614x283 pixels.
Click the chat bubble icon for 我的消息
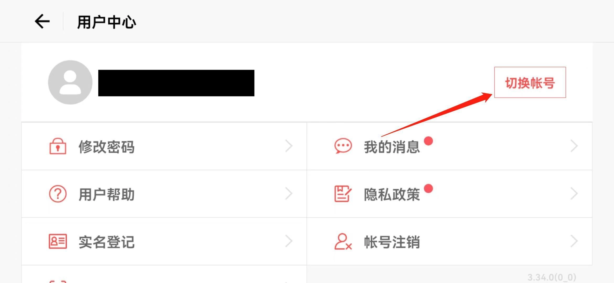pos(343,146)
